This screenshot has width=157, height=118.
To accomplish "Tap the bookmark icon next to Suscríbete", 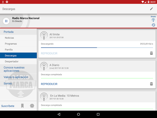I will point(22,106).
